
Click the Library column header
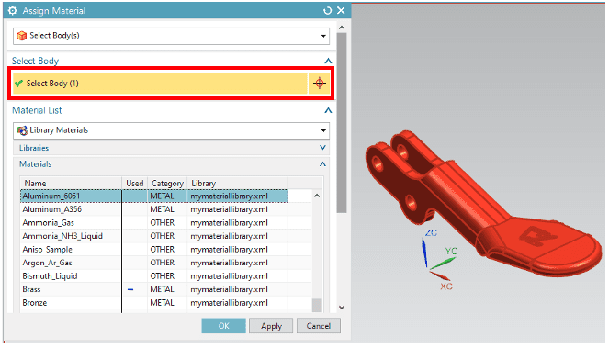pos(237,183)
